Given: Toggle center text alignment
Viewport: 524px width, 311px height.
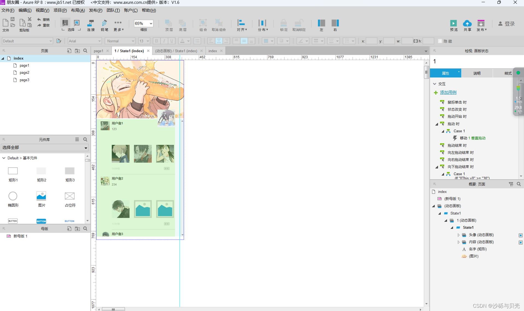Looking at the screenshot, I should point(219,41).
